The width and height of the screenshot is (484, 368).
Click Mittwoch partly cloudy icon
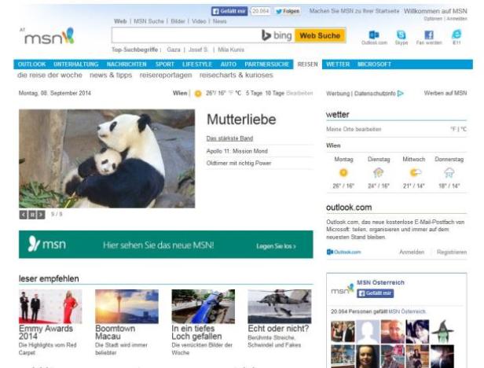pyautogui.click(x=415, y=172)
